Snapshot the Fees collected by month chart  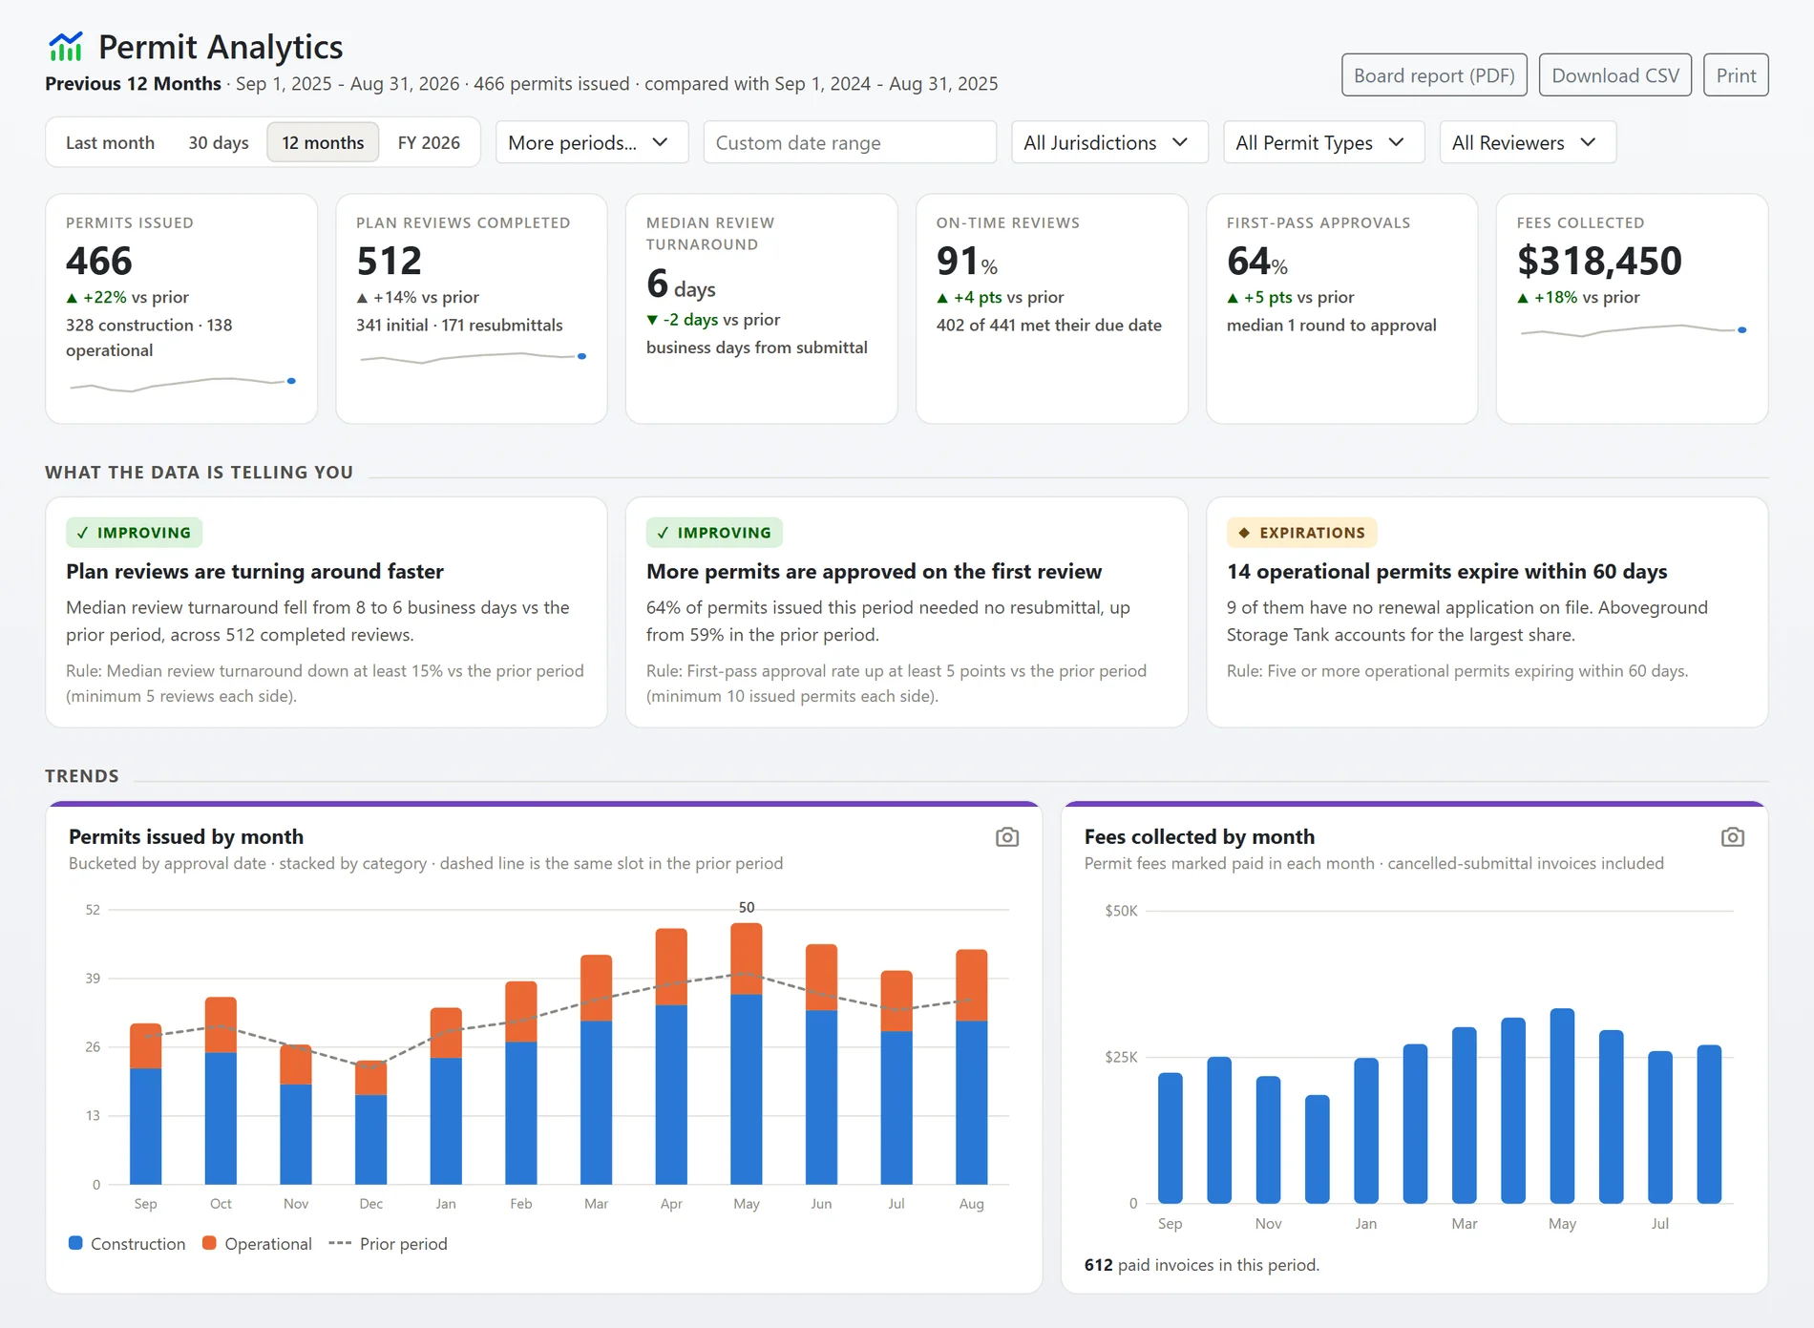(1733, 837)
